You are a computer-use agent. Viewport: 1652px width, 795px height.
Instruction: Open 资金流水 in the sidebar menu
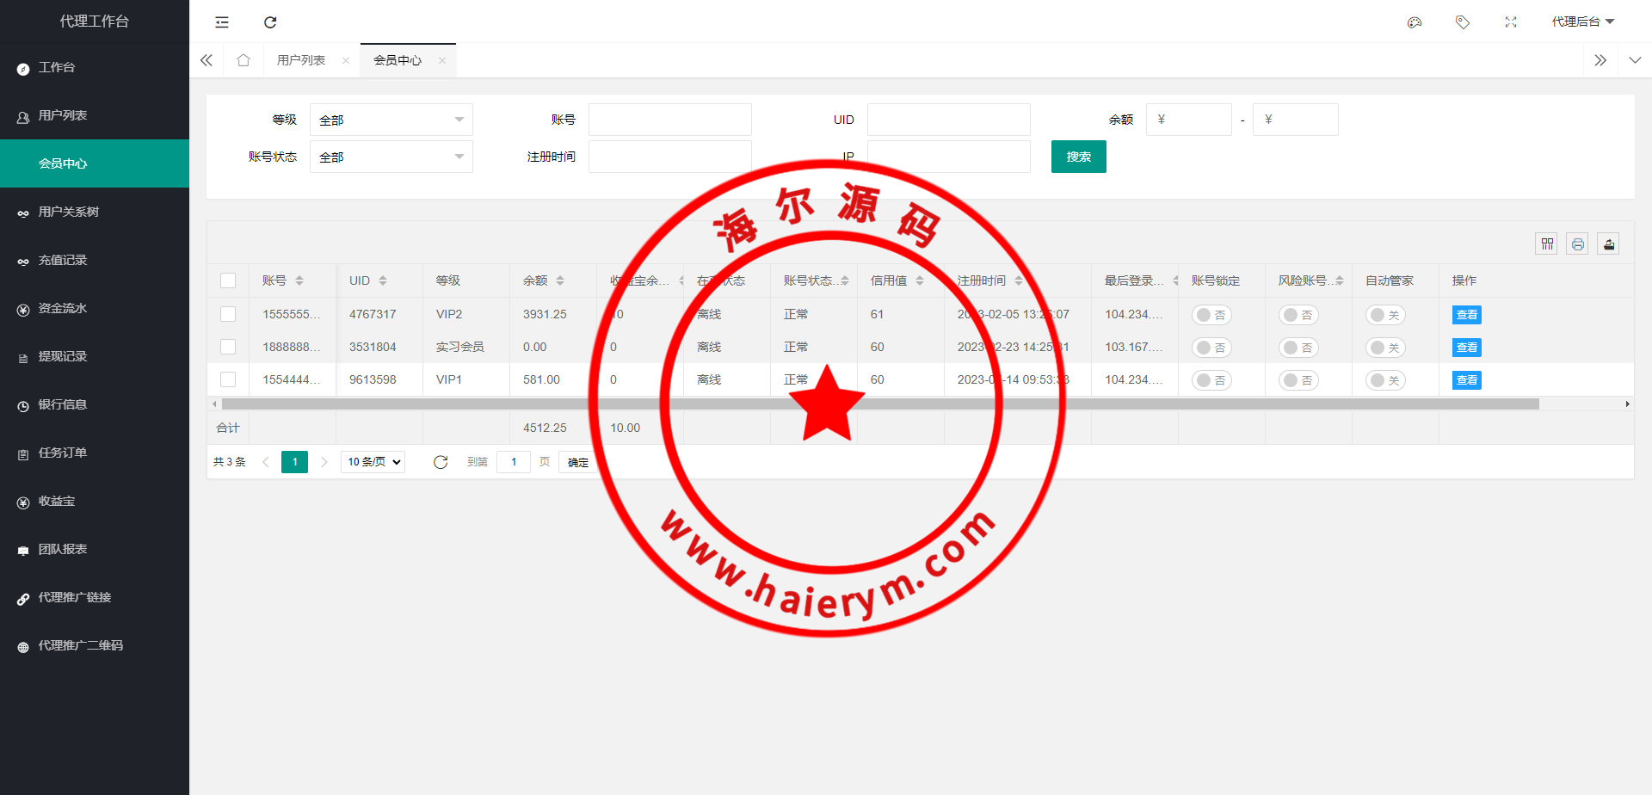63,308
